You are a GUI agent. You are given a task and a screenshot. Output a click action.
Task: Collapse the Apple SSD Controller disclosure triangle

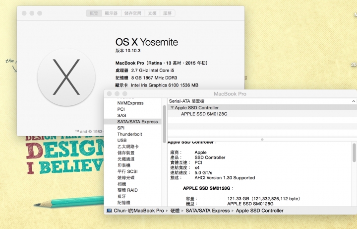[x=172, y=107]
